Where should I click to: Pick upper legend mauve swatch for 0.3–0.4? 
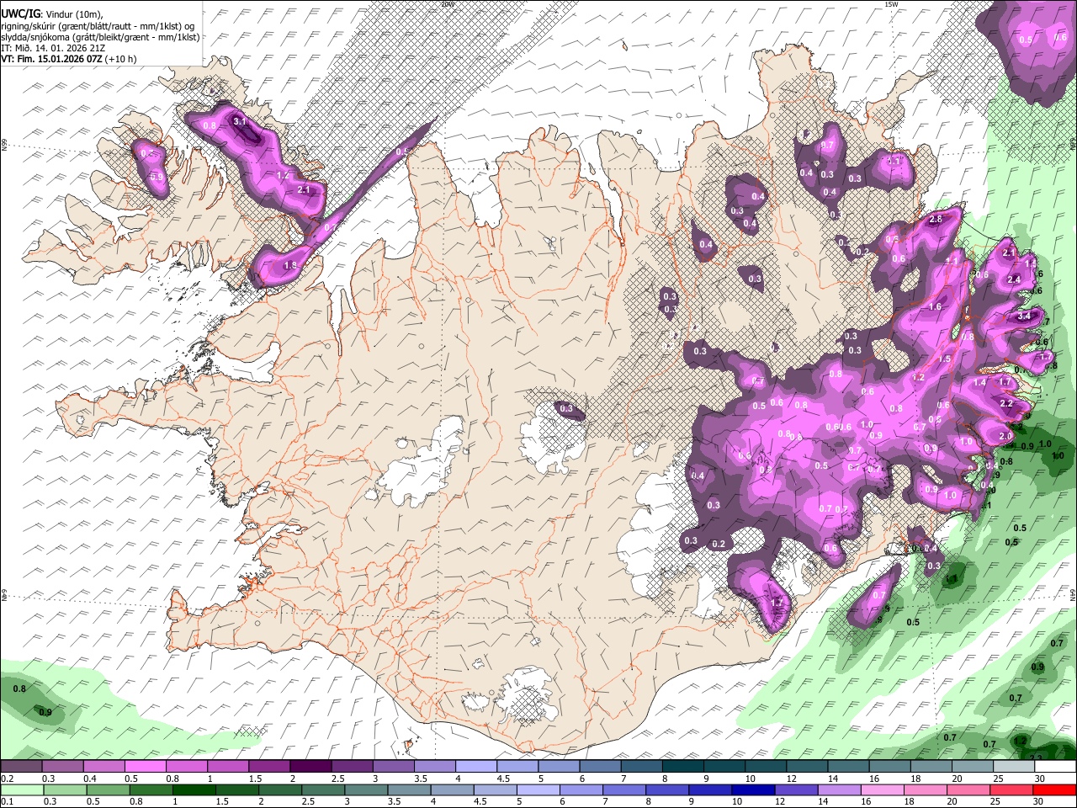(x=62, y=767)
